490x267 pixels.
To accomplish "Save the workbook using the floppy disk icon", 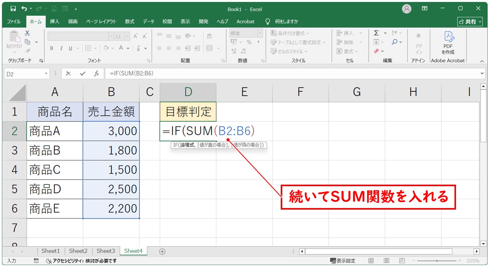I will [13, 9].
